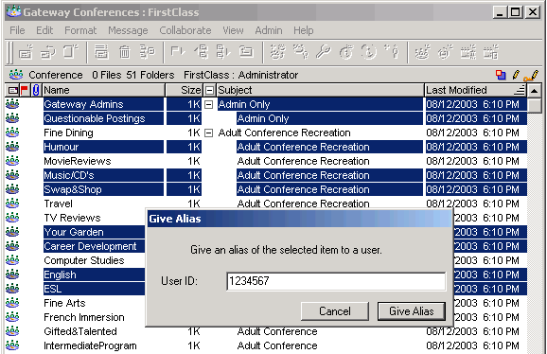Select the Travel conference name
547x354 pixels.
[x=59, y=204]
